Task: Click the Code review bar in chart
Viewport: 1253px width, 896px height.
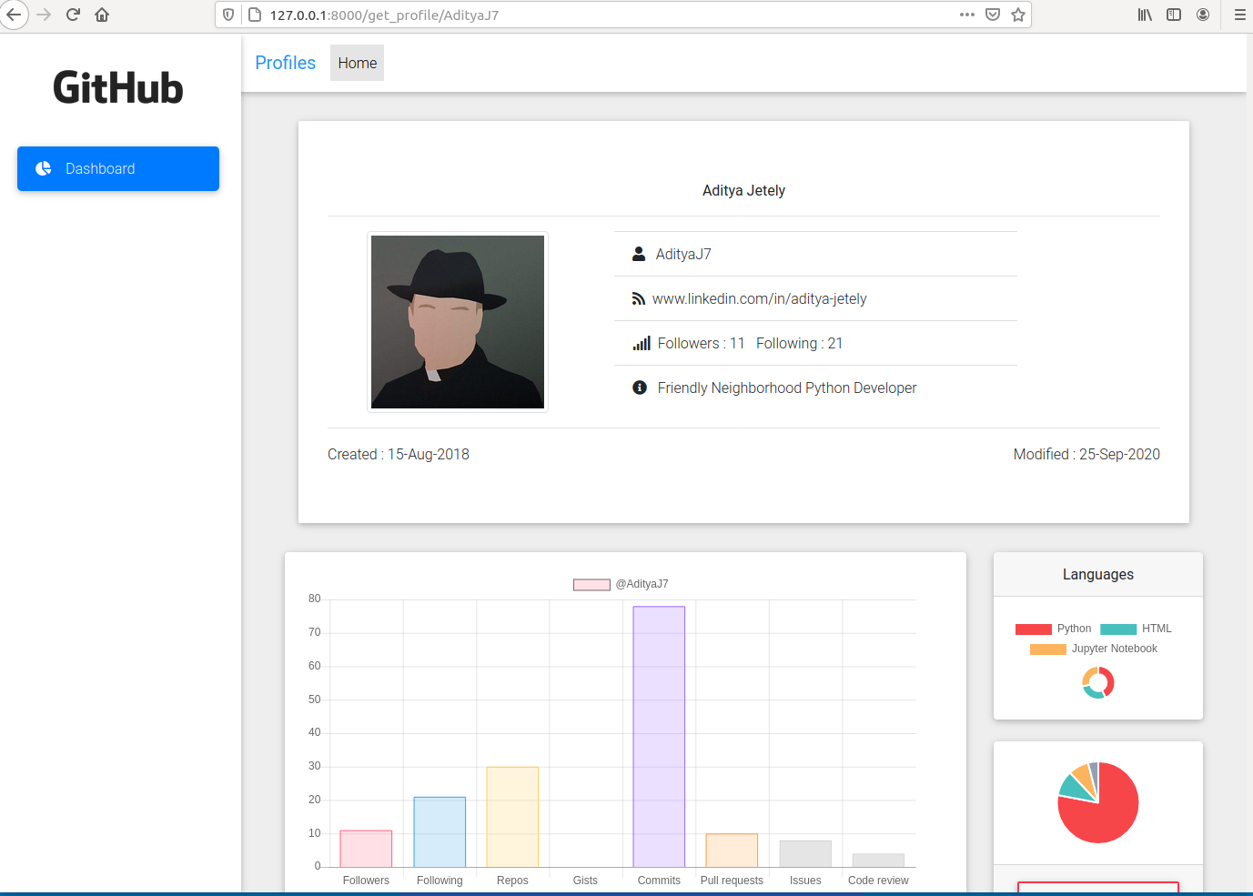Action: [878, 861]
